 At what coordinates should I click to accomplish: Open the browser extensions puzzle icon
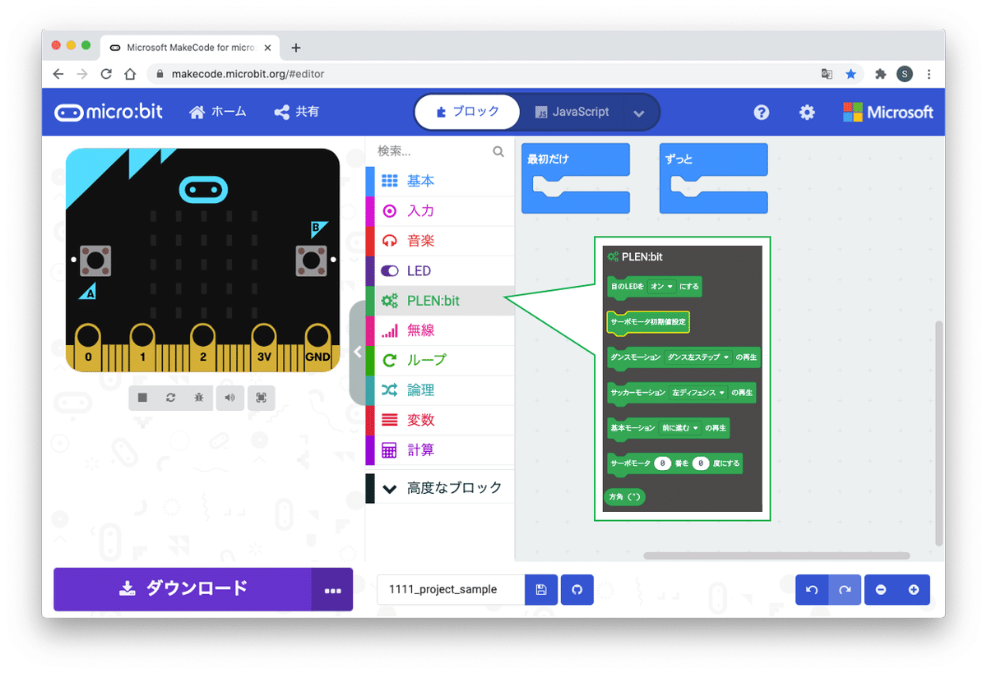click(x=881, y=74)
